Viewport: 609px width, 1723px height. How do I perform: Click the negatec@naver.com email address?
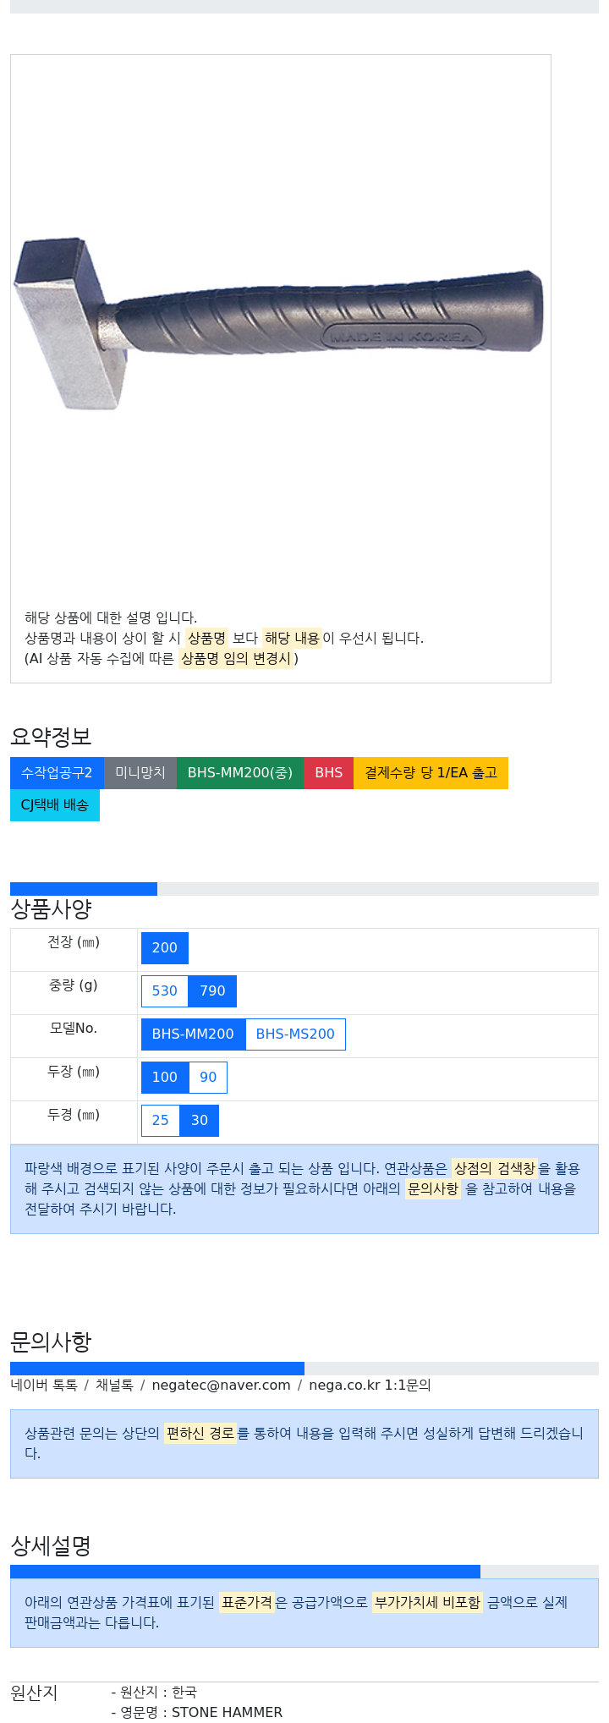pos(221,1386)
